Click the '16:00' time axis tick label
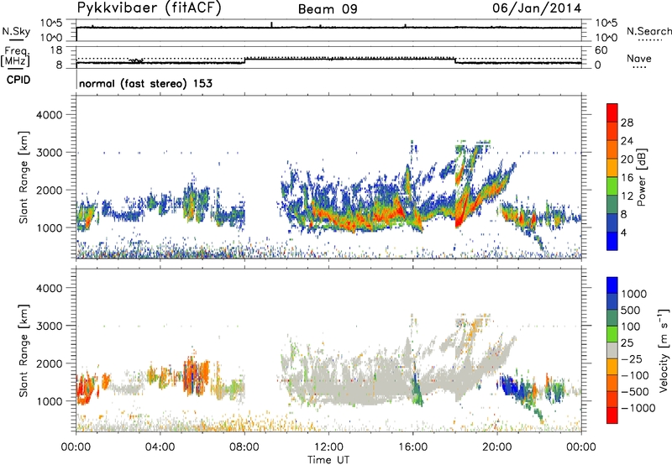The height and width of the screenshot is (465, 672). coord(412,447)
